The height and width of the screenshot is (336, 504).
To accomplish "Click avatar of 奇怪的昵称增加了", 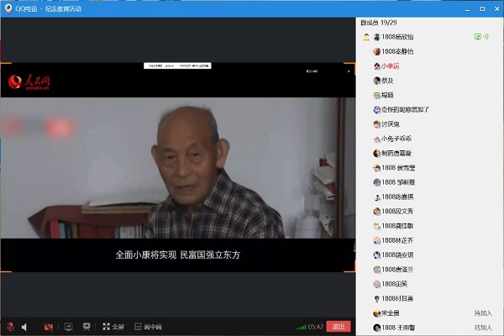I will click(x=376, y=109).
